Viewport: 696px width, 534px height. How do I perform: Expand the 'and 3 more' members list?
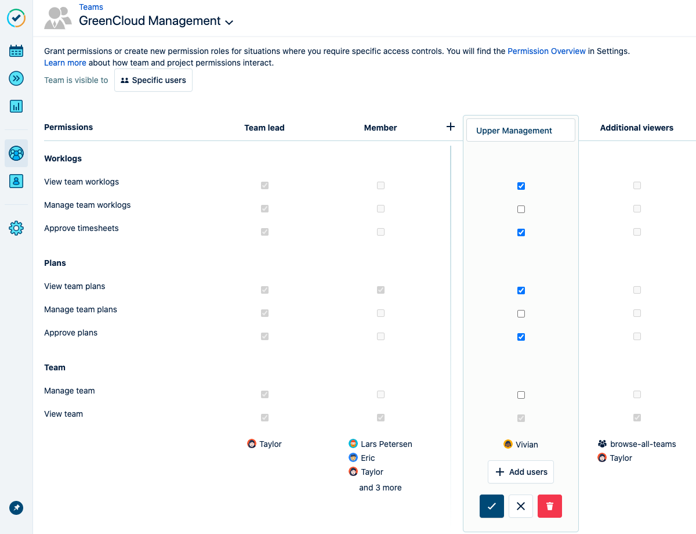[x=380, y=488]
